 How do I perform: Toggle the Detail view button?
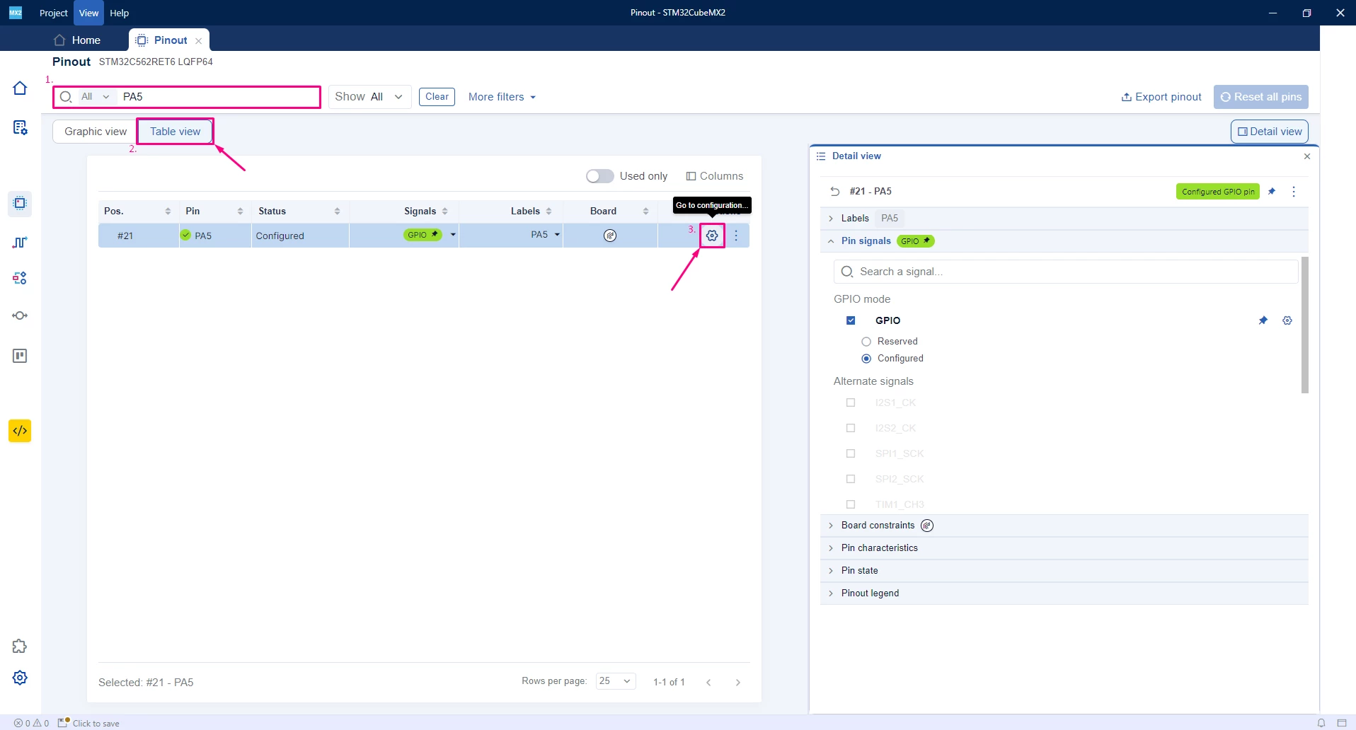1270,132
